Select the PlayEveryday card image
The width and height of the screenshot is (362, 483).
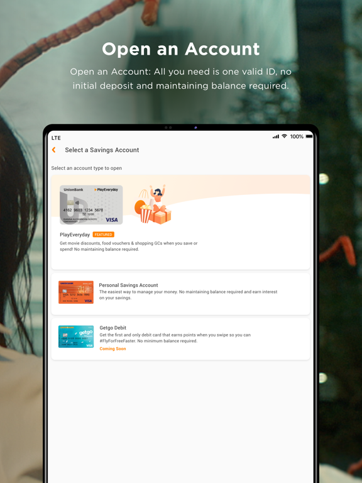point(91,205)
